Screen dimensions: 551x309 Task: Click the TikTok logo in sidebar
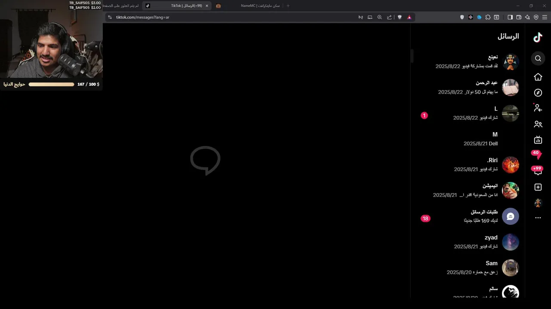[x=538, y=37]
